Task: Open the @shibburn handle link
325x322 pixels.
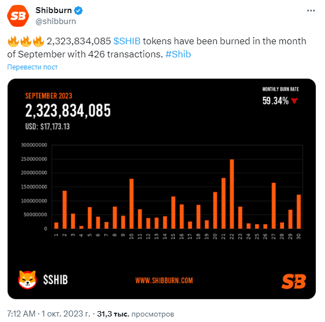Action: [x=56, y=21]
